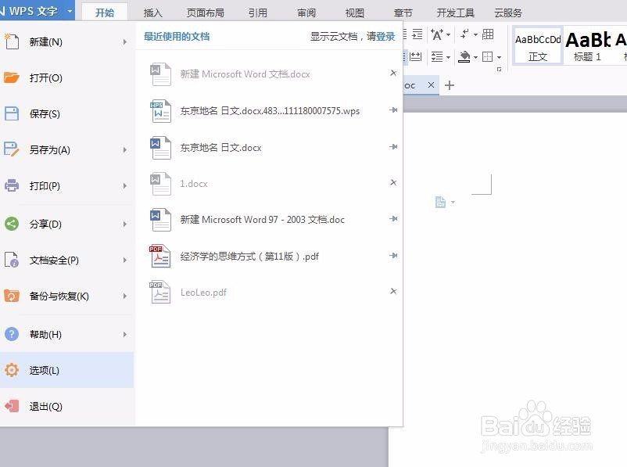Select the 视图 tab
This screenshot has height=467, width=627.
click(x=355, y=13)
